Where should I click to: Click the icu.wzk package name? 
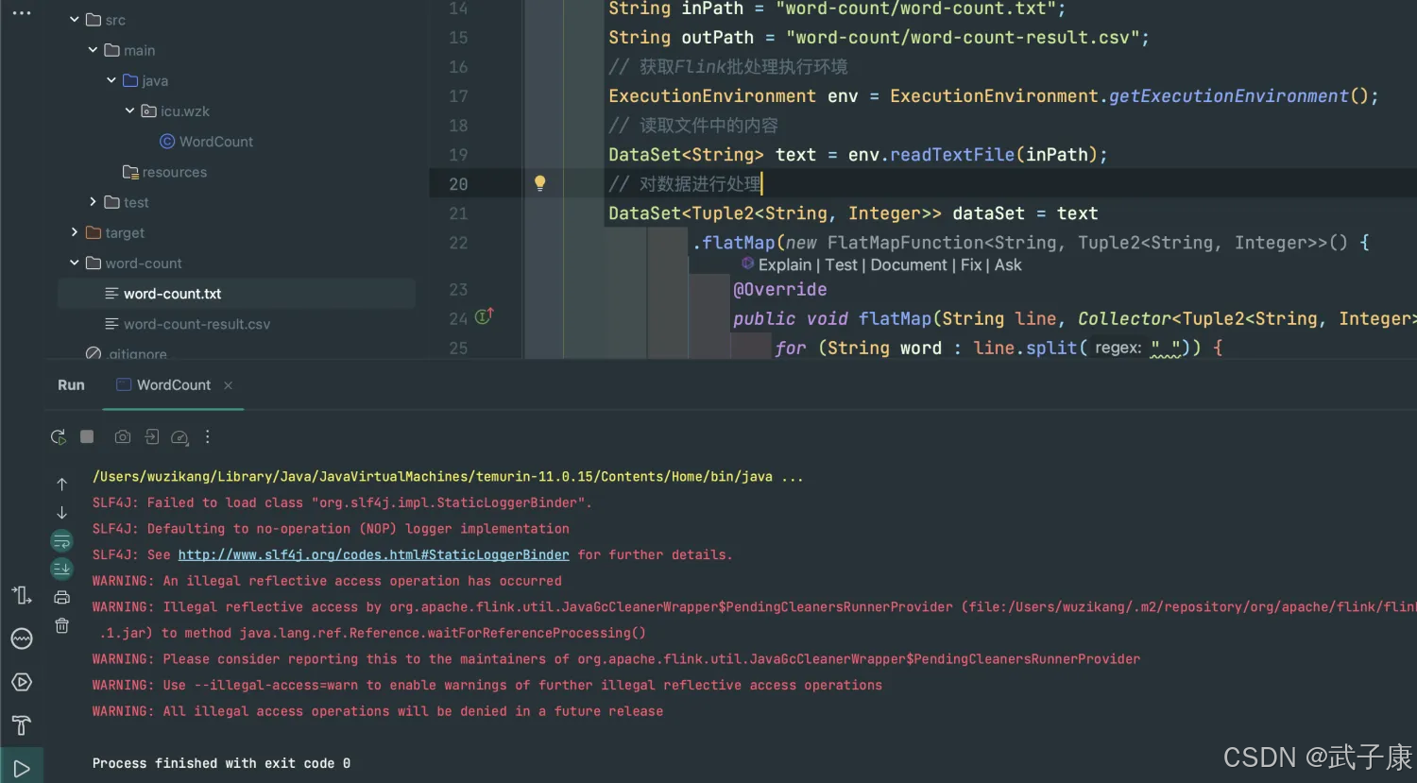pyautogui.click(x=185, y=111)
